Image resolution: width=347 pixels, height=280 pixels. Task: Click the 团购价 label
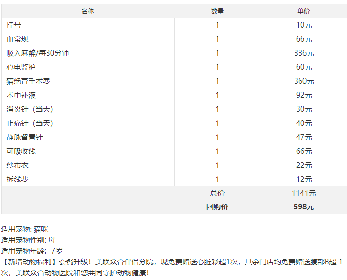[217, 207]
